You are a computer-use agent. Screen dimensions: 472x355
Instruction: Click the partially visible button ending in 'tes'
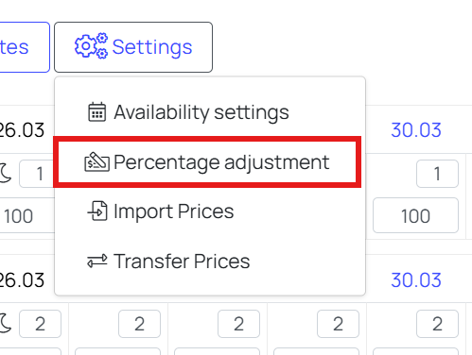click(x=24, y=47)
